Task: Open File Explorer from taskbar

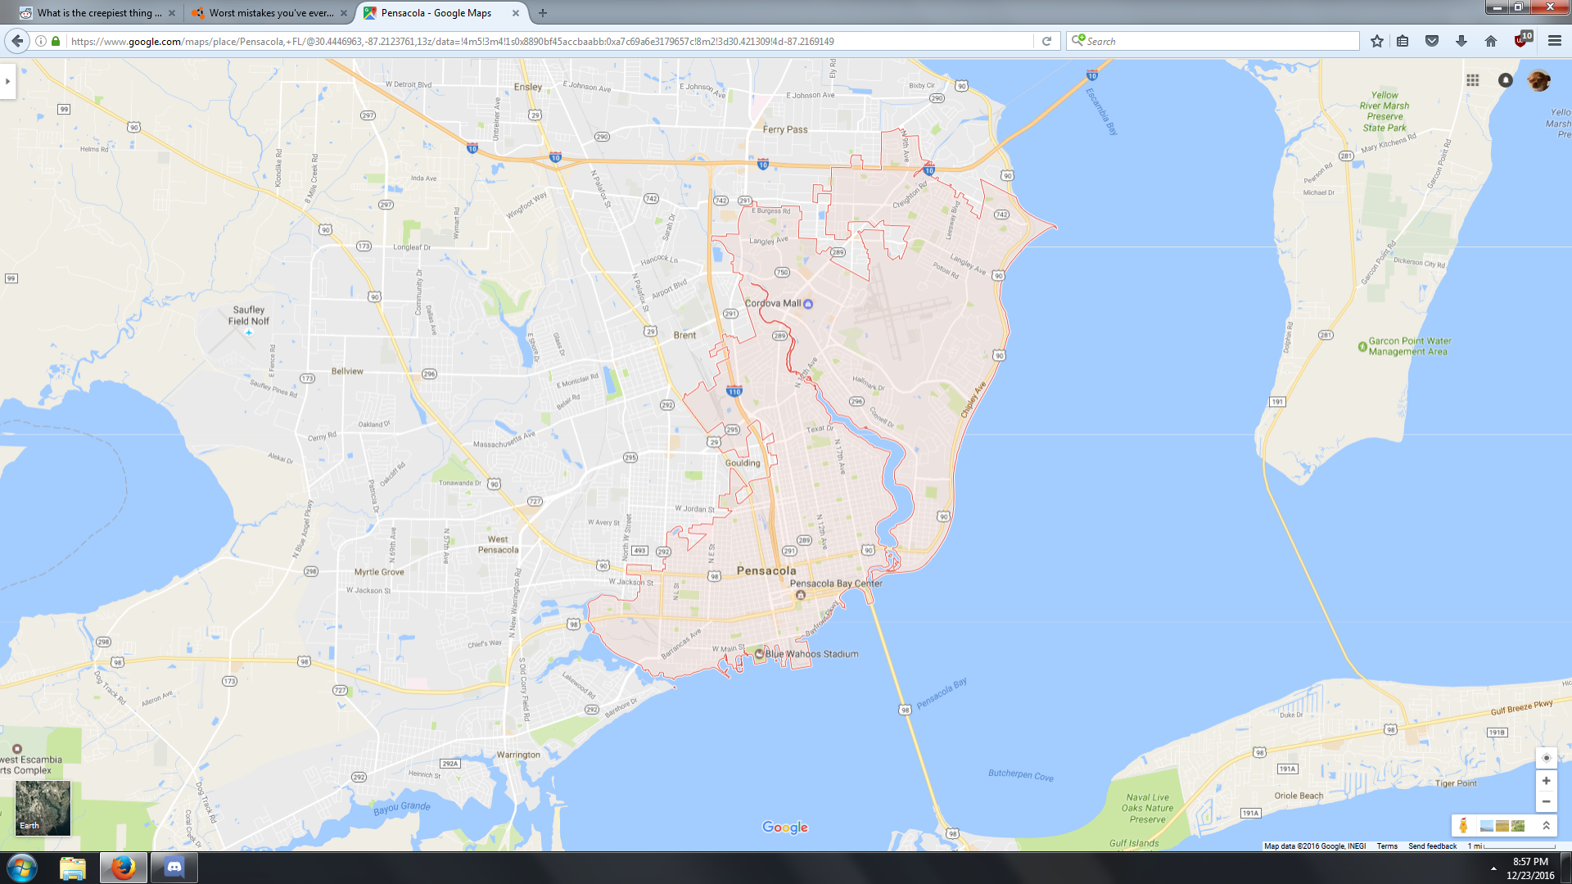Action: pyautogui.click(x=73, y=868)
